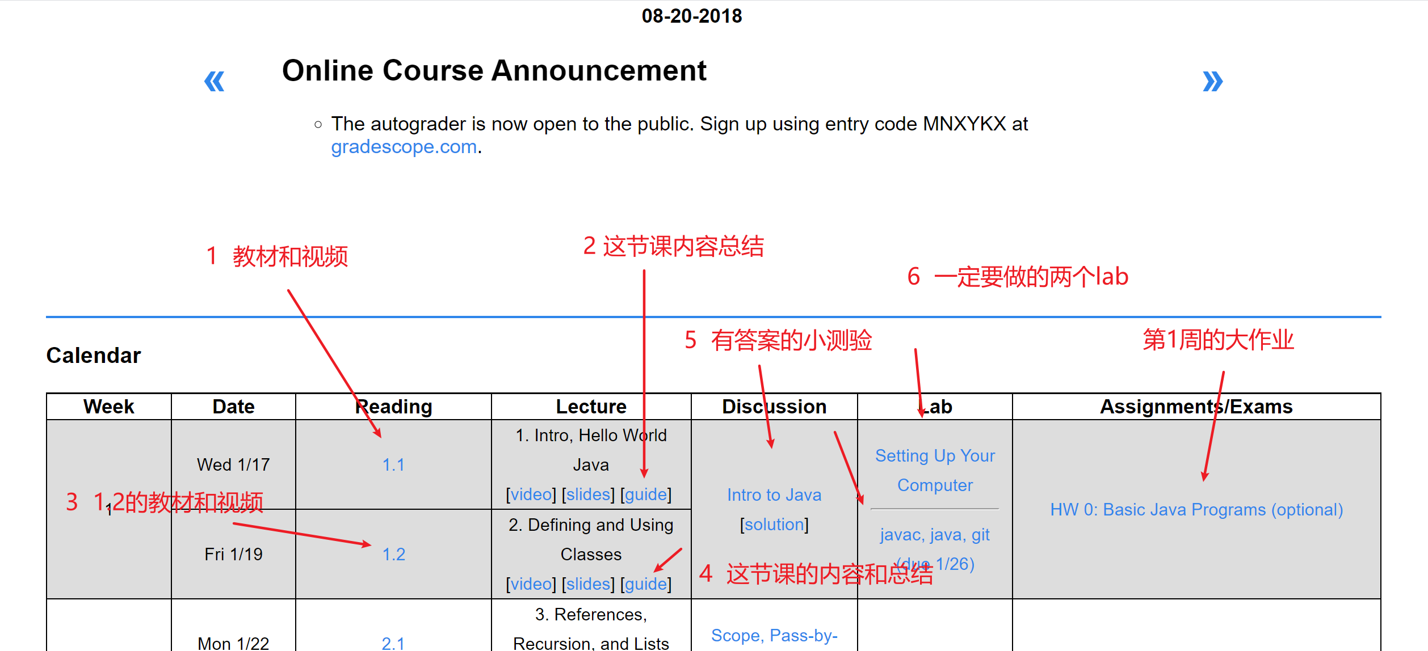Screen dimensions: 1428x651
Task: Open the gradescope.com link
Action: coord(404,147)
